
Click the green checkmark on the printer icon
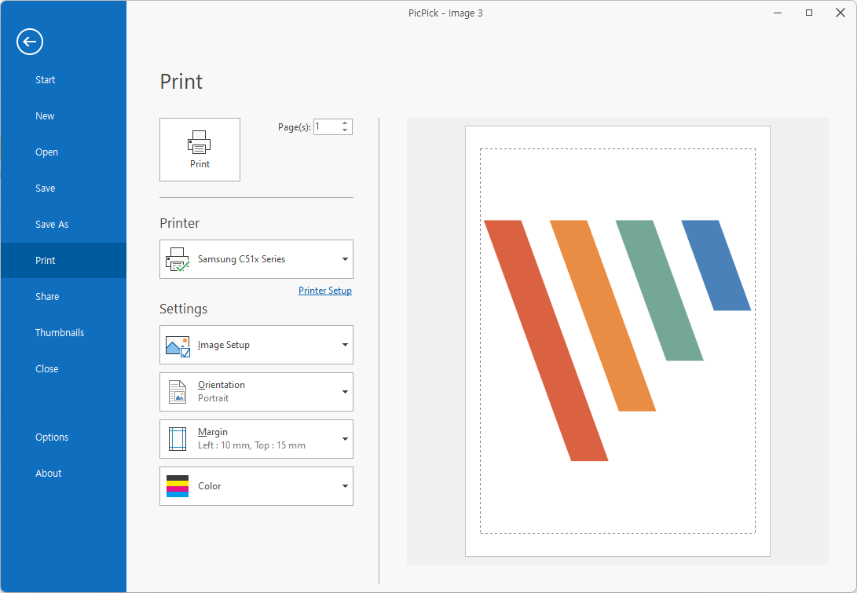pyautogui.click(x=184, y=265)
